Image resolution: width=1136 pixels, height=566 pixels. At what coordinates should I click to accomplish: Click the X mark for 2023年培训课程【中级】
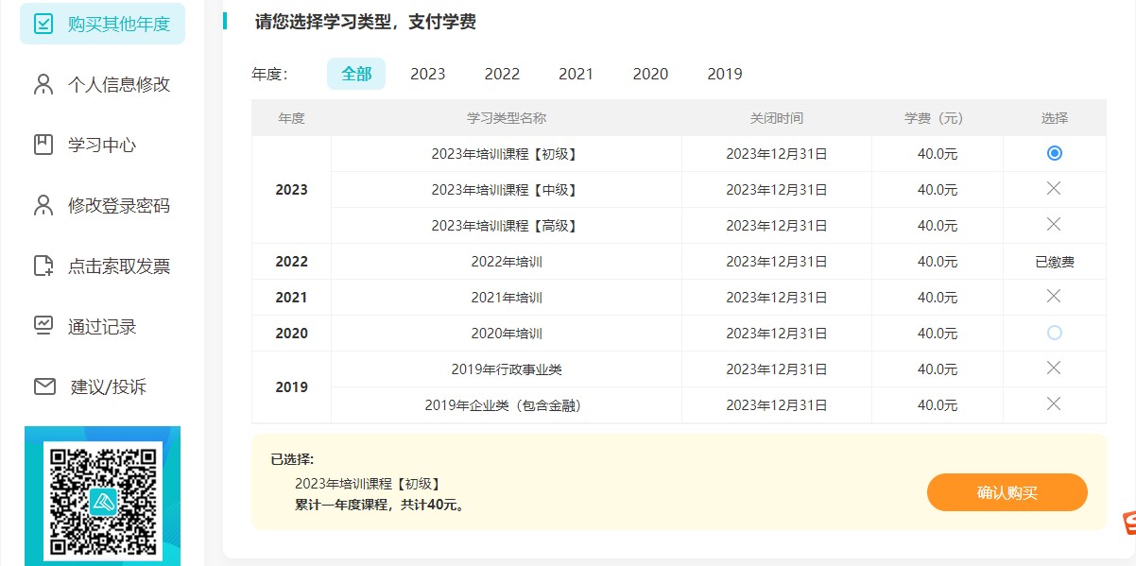[x=1054, y=189]
